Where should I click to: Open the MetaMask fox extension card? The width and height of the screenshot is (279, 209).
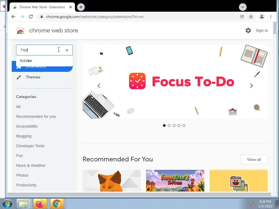111,181
